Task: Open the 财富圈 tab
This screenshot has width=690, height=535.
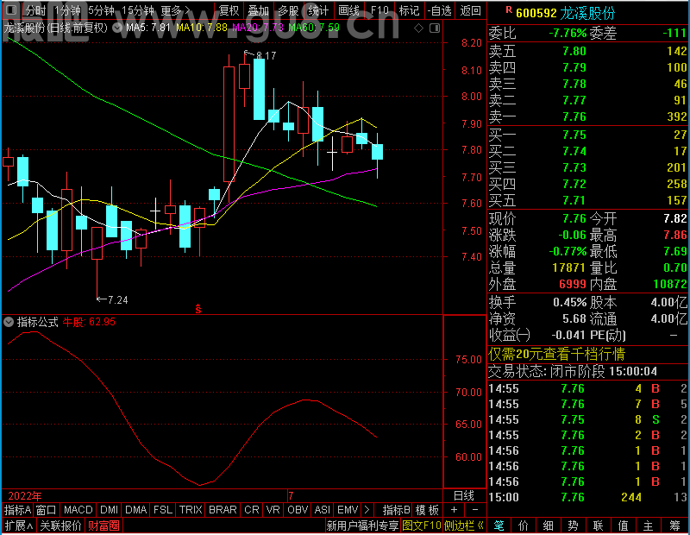Action: [x=103, y=526]
